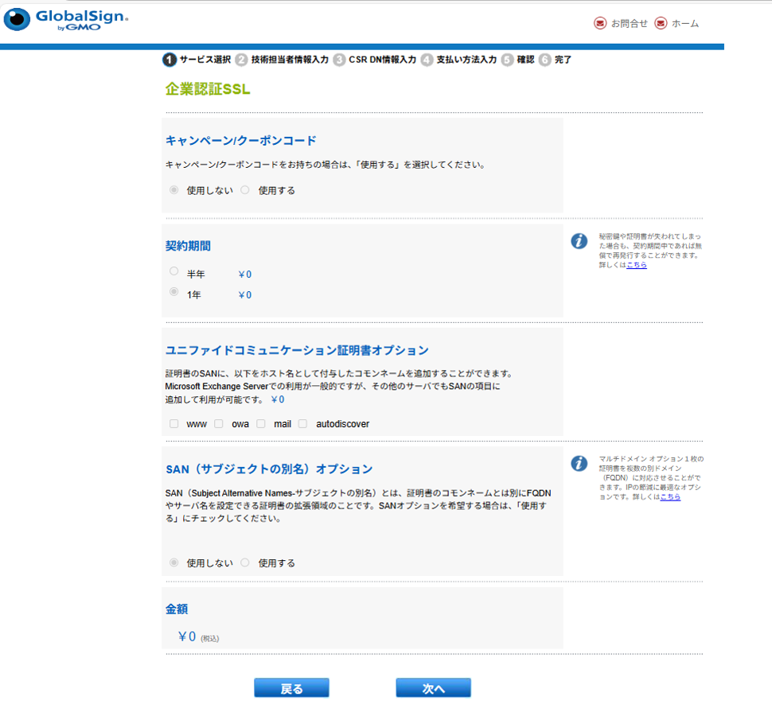
Task: Select 使用する radio for SAN option
Action: pyautogui.click(x=245, y=563)
